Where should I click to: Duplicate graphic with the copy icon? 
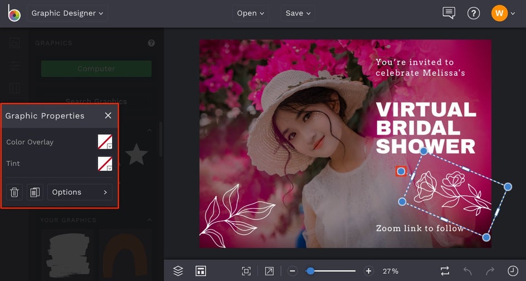point(35,192)
